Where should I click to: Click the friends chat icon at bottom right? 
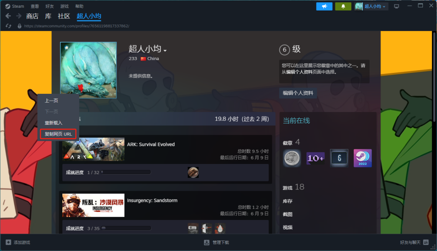[426, 242]
